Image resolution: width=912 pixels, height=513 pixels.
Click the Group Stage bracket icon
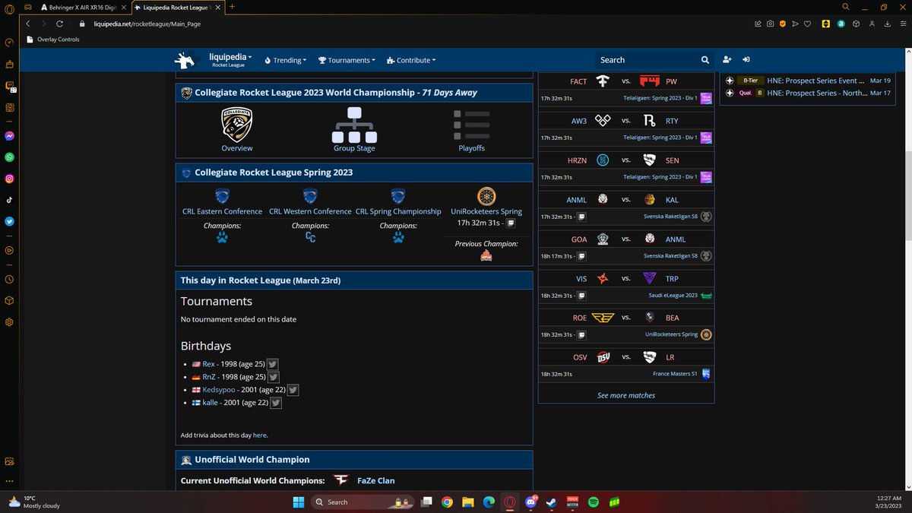point(354,125)
